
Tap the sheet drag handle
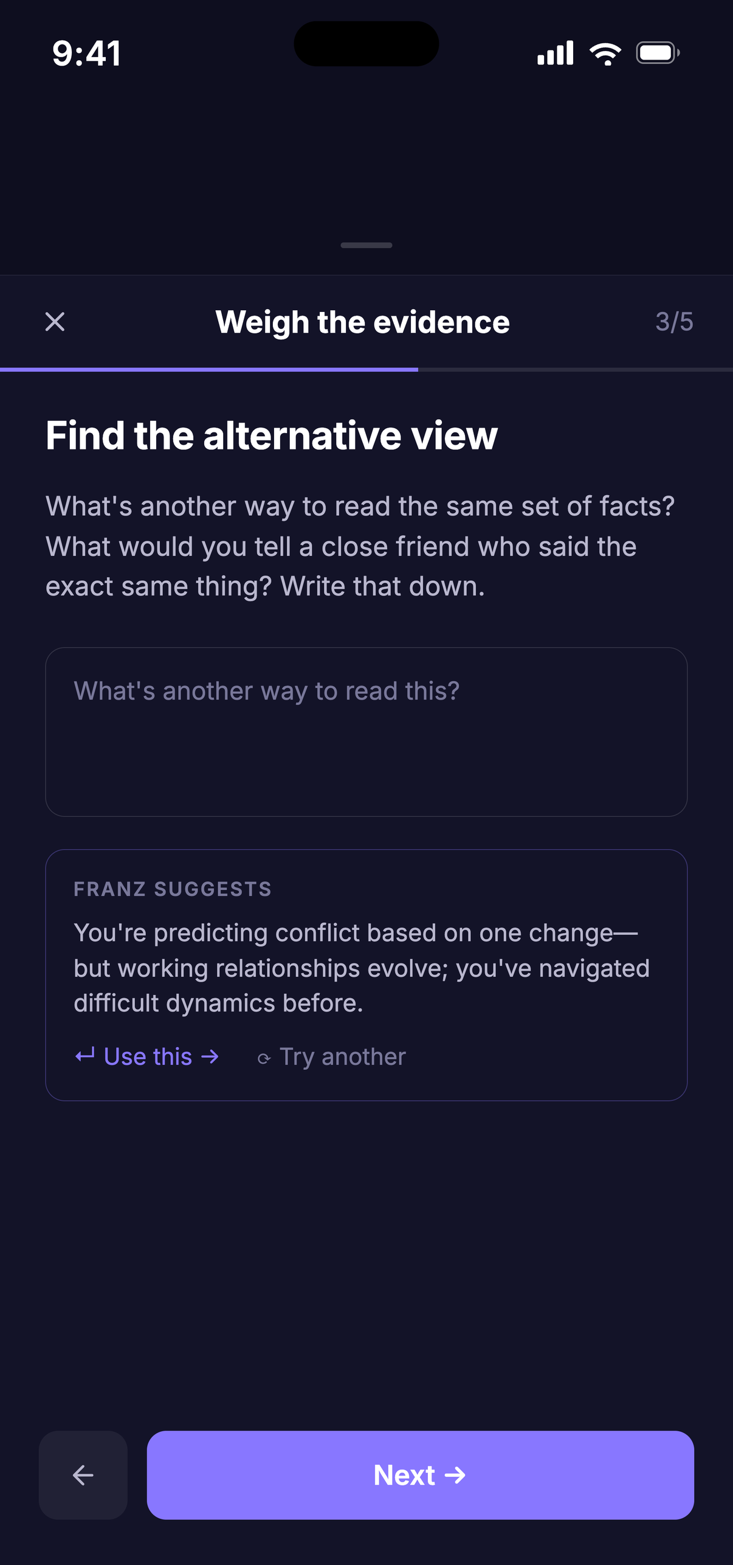(366, 245)
